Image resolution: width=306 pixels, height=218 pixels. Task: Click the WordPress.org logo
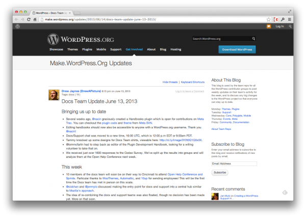[x=81, y=39]
